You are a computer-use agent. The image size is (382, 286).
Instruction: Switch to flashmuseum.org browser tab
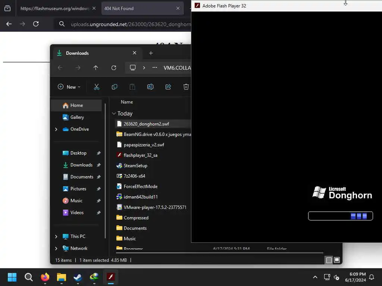coord(55,8)
